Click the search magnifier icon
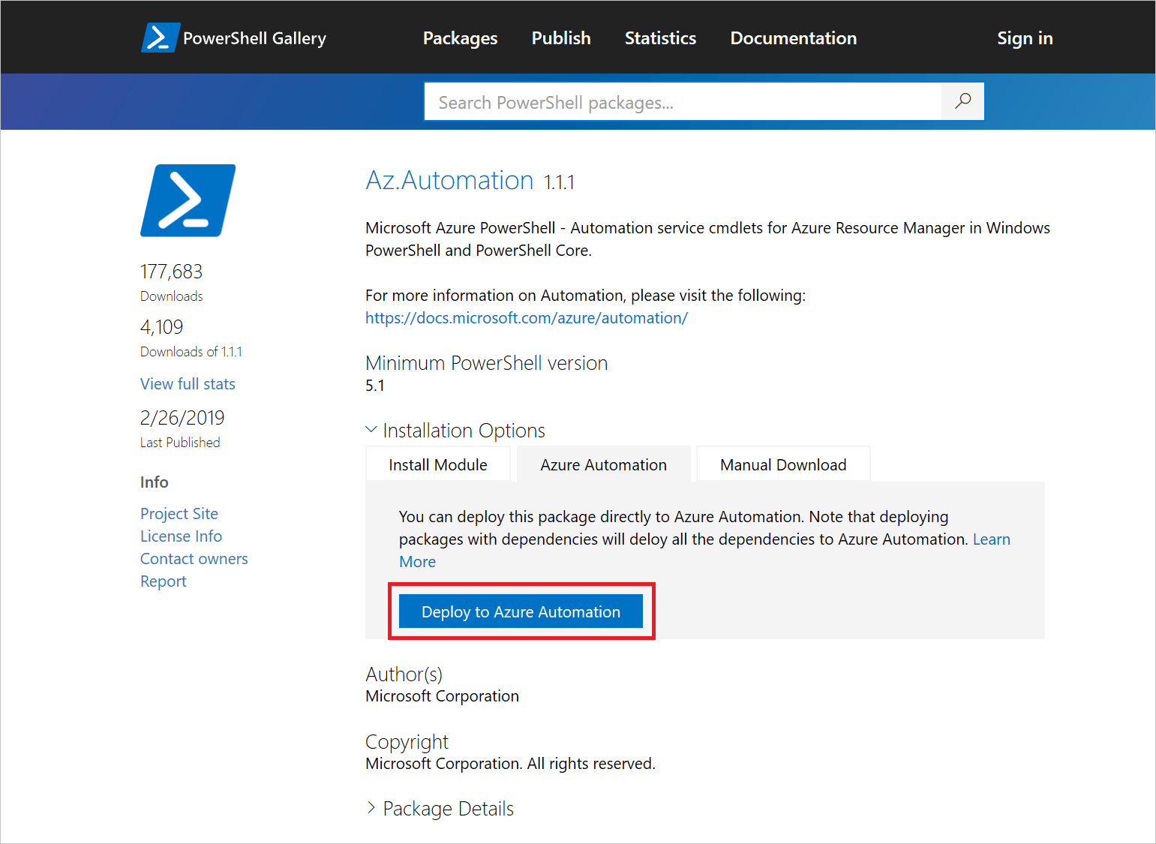 [962, 101]
